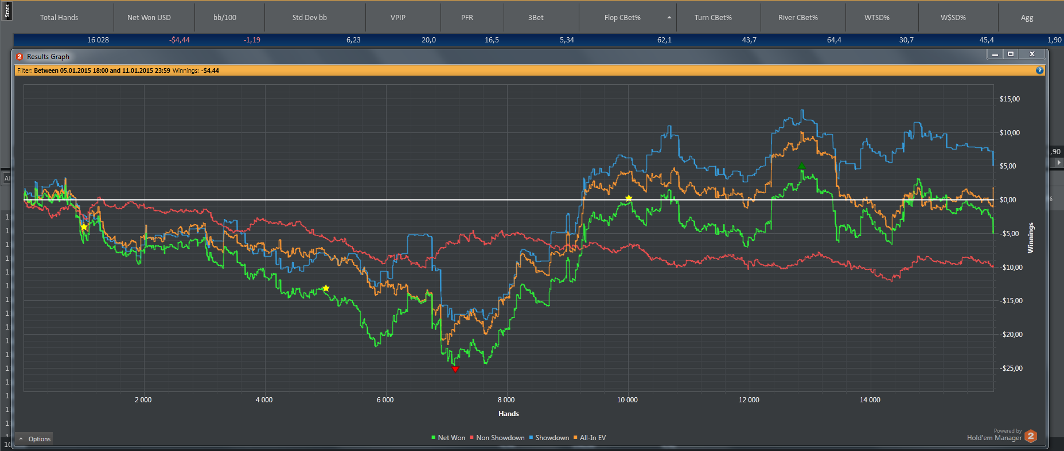The image size is (1064, 451).
Task: Click the sort arrow on Flop CBet% column
Action: pos(669,18)
